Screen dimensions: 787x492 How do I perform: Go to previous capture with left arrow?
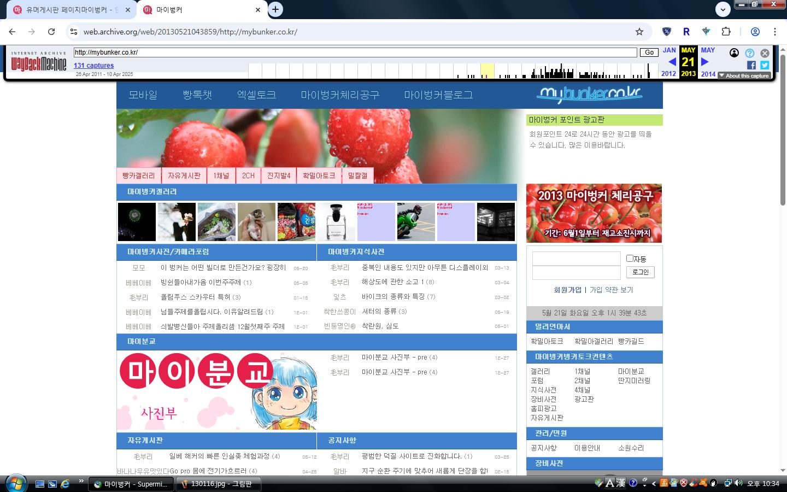coord(672,62)
